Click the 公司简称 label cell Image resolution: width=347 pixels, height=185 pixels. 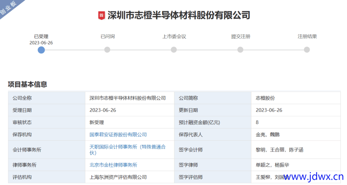tap(213, 98)
